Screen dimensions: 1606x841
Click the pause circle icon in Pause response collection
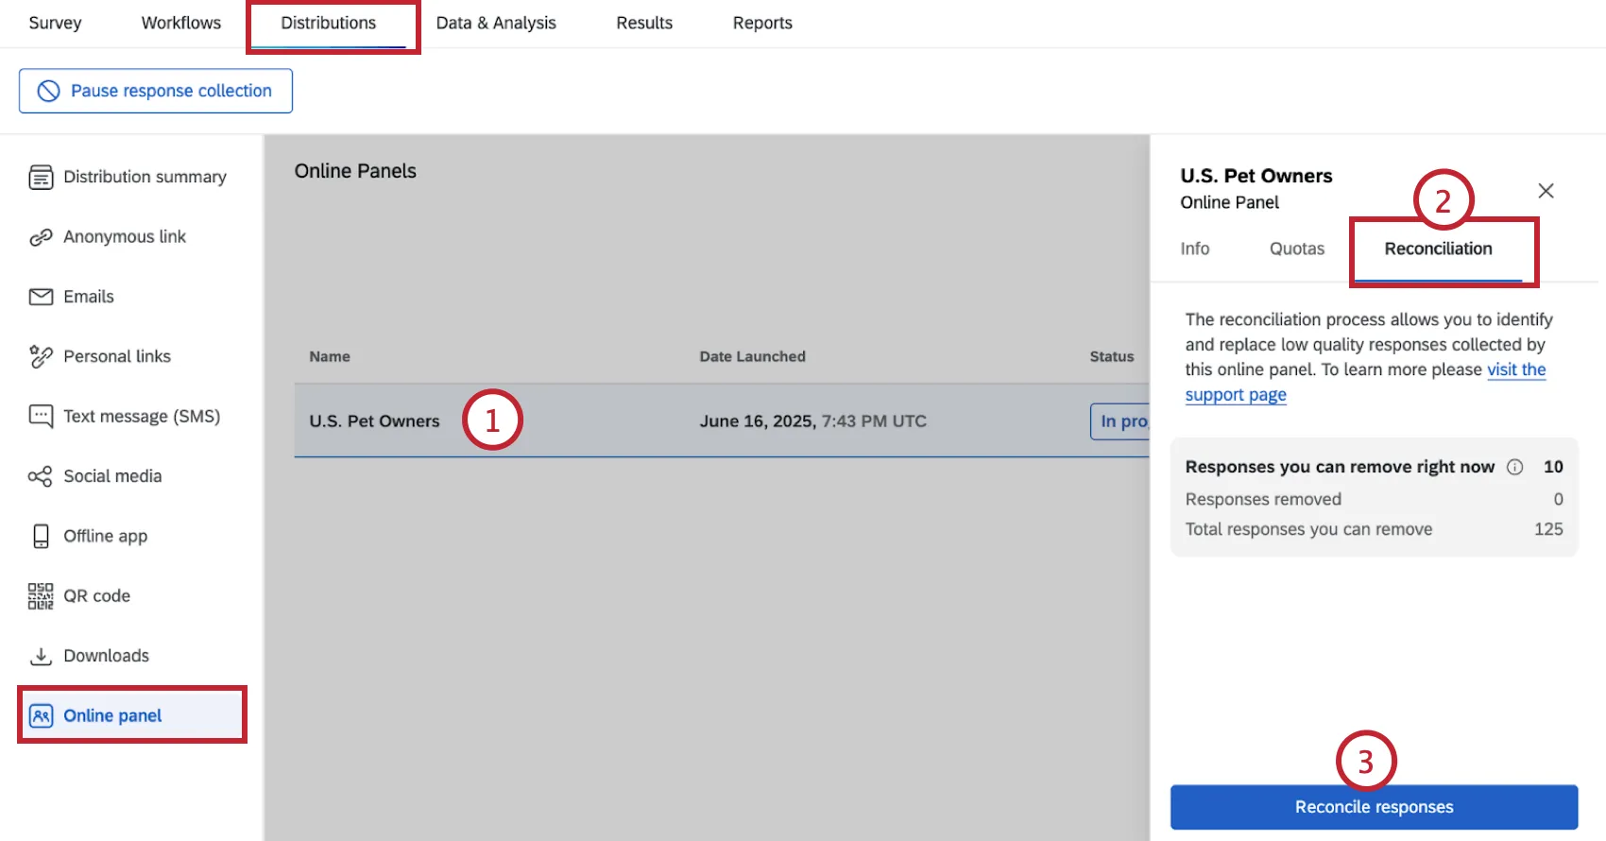(48, 91)
